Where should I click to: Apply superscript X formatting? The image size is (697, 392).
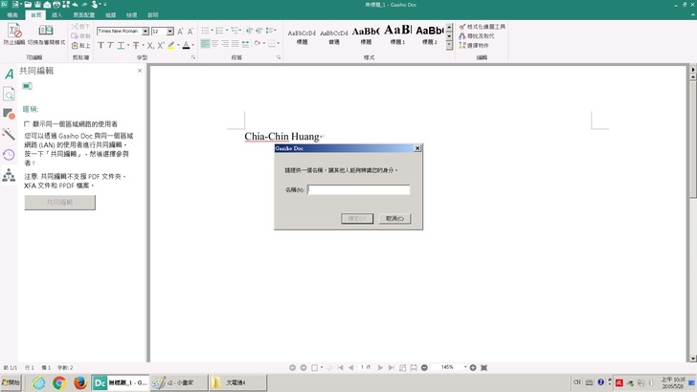161,45
